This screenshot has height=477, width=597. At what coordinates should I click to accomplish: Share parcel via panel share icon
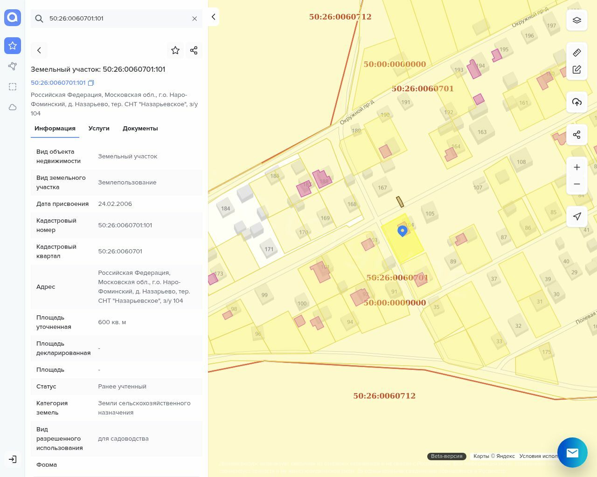[x=194, y=50]
